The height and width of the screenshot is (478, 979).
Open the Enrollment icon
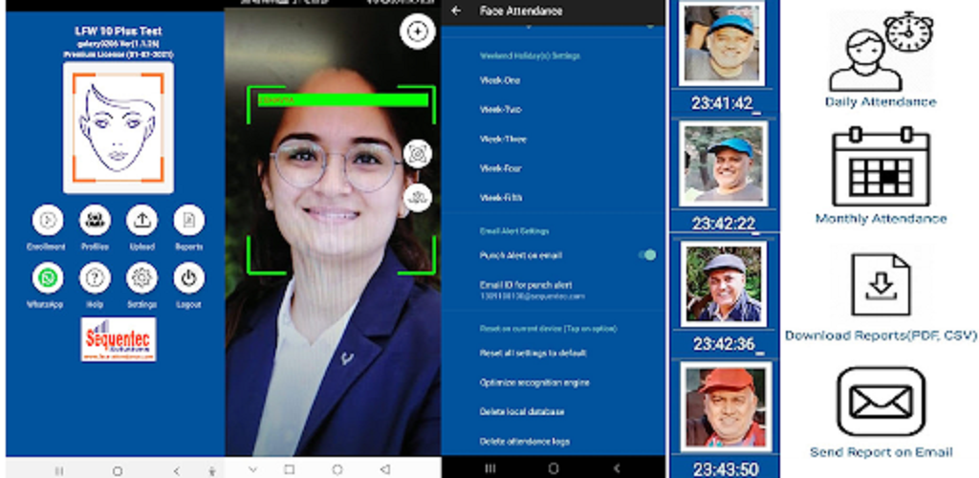pos(48,220)
